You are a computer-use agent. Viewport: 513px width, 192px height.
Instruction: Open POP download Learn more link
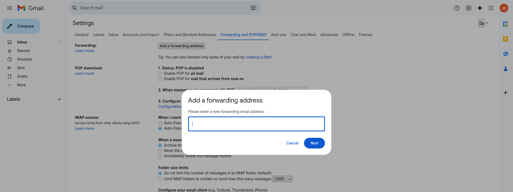84,73
